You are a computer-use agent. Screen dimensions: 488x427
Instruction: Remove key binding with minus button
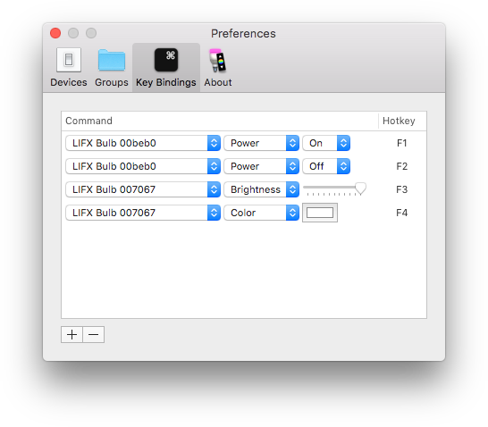tap(93, 335)
